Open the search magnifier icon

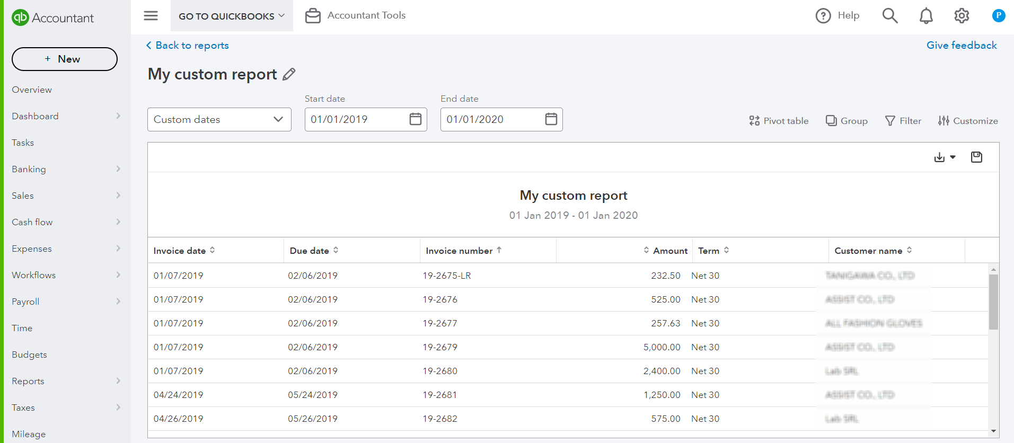click(x=890, y=16)
